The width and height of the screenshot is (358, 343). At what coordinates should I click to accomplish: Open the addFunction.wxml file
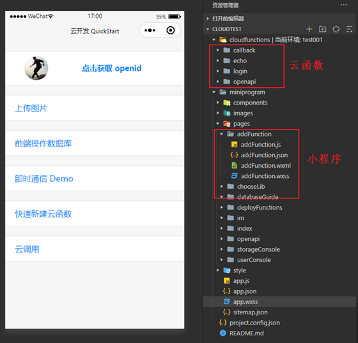(x=266, y=166)
